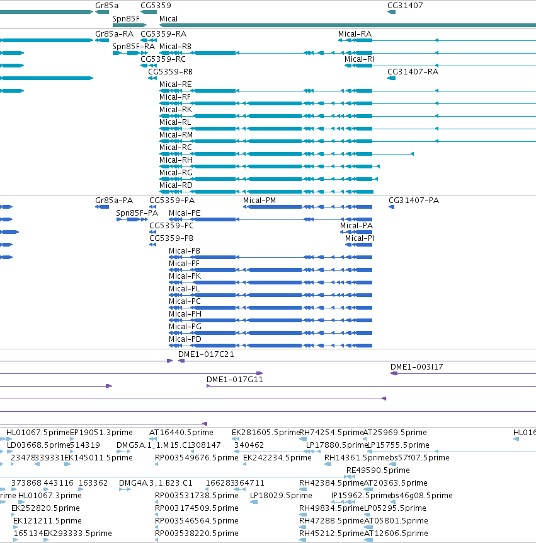Select the Mical-RD transcript label
This screenshot has height=543, width=536.
176,185
